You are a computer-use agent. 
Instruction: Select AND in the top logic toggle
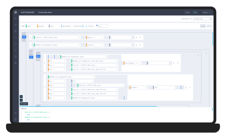coord(24,37)
